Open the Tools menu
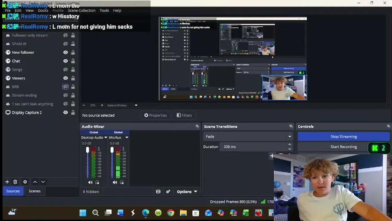 pyautogui.click(x=104, y=10)
